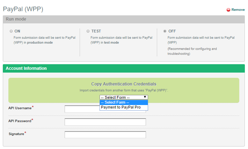Screen dimensions: 248x149
Task: Click the "Copy Authentication Credentials" heading
Action: (124, 84)
